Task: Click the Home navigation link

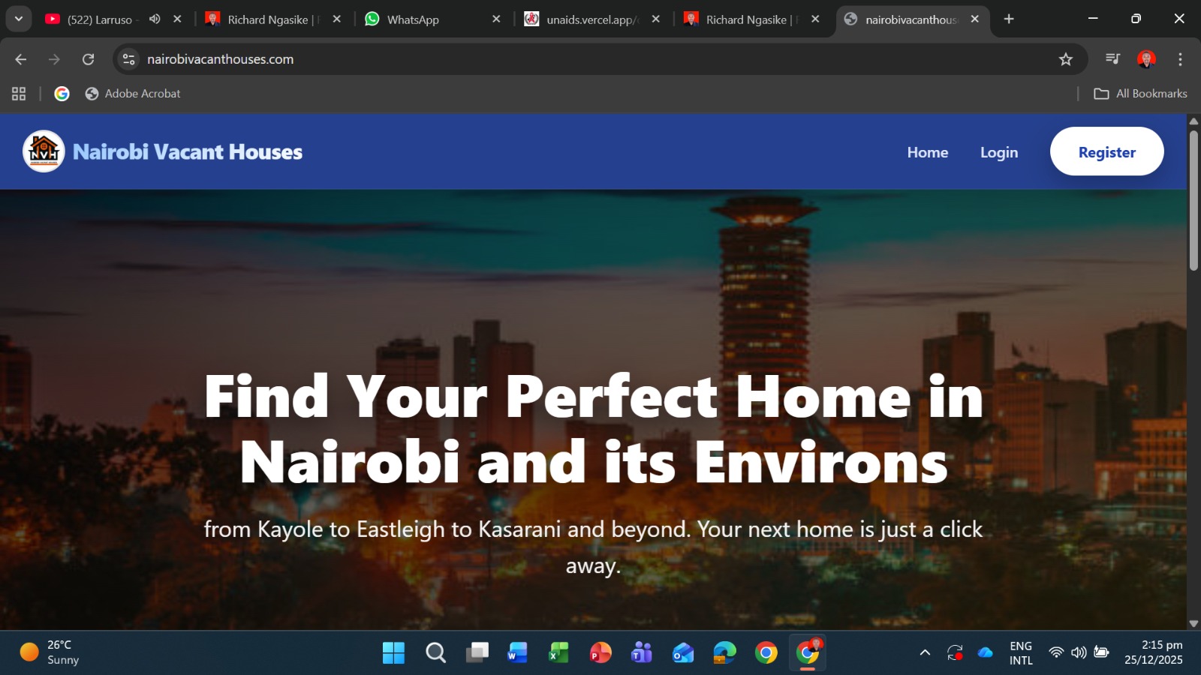Action: pyautogui.click(x=927, y=152)
